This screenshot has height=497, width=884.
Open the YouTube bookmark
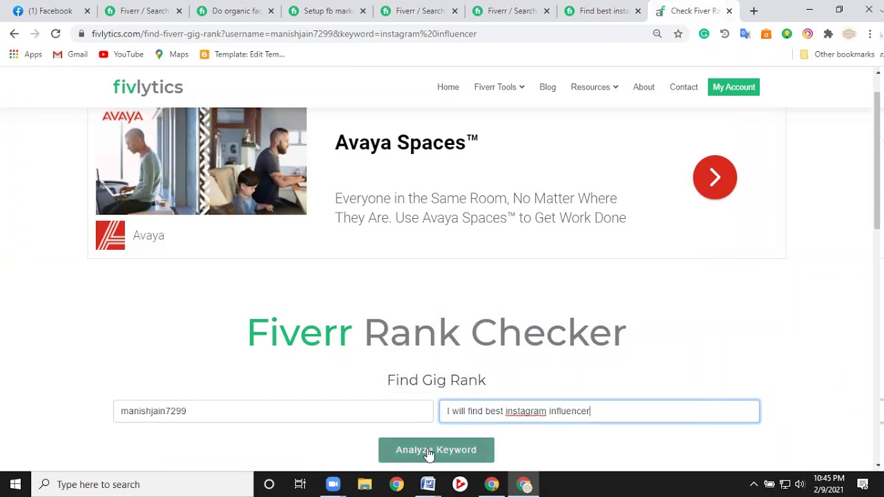(121, 55)
